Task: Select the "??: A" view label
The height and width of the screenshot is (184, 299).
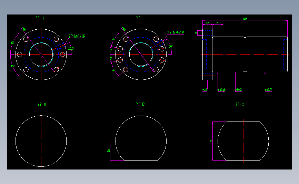Action: (42, 104)
